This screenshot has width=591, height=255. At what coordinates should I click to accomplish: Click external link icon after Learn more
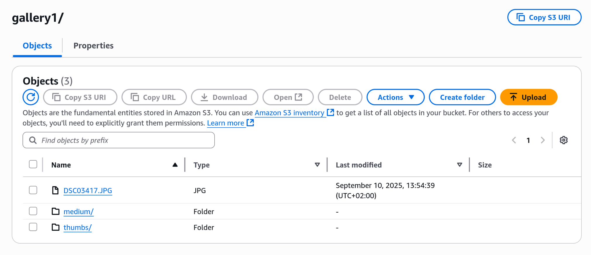250,123
